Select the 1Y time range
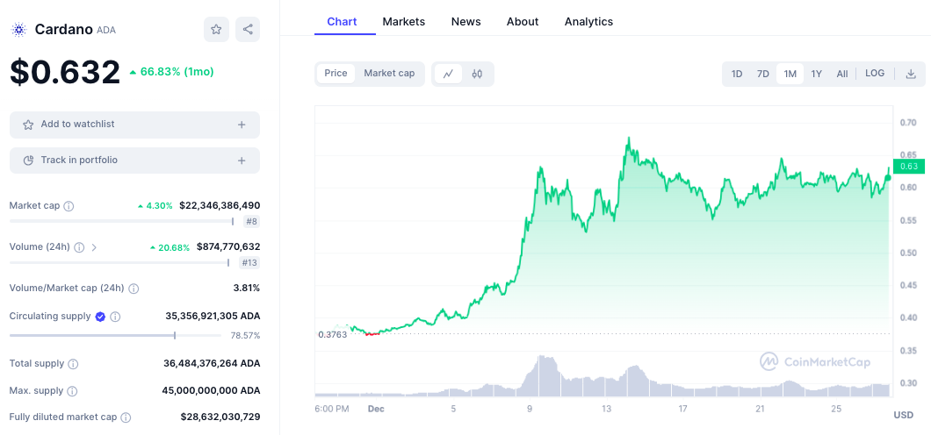The image size is (931, 435). (817, 74)
